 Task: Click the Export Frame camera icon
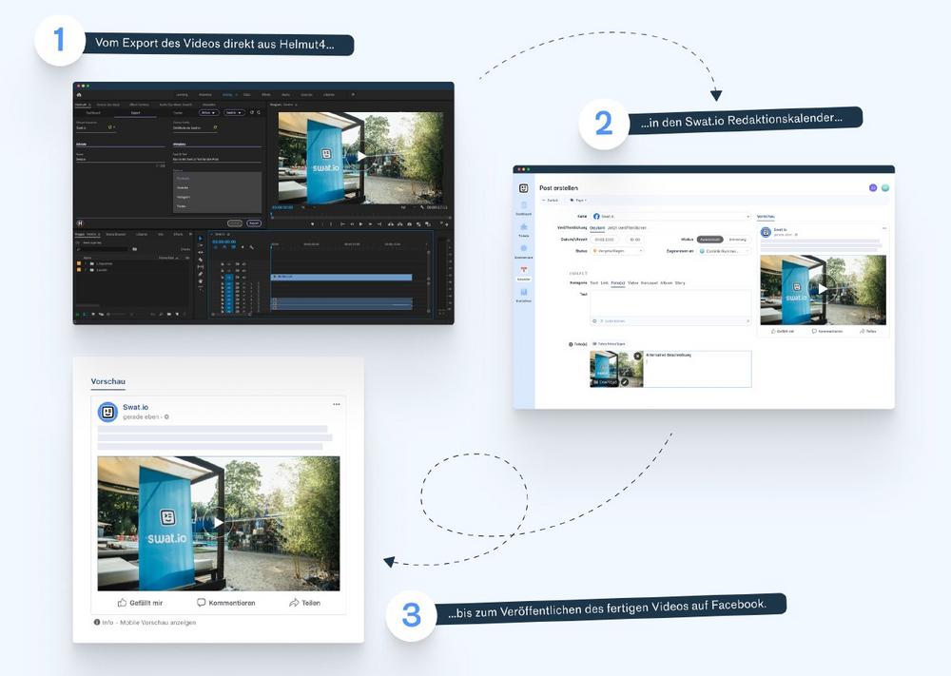409,224
